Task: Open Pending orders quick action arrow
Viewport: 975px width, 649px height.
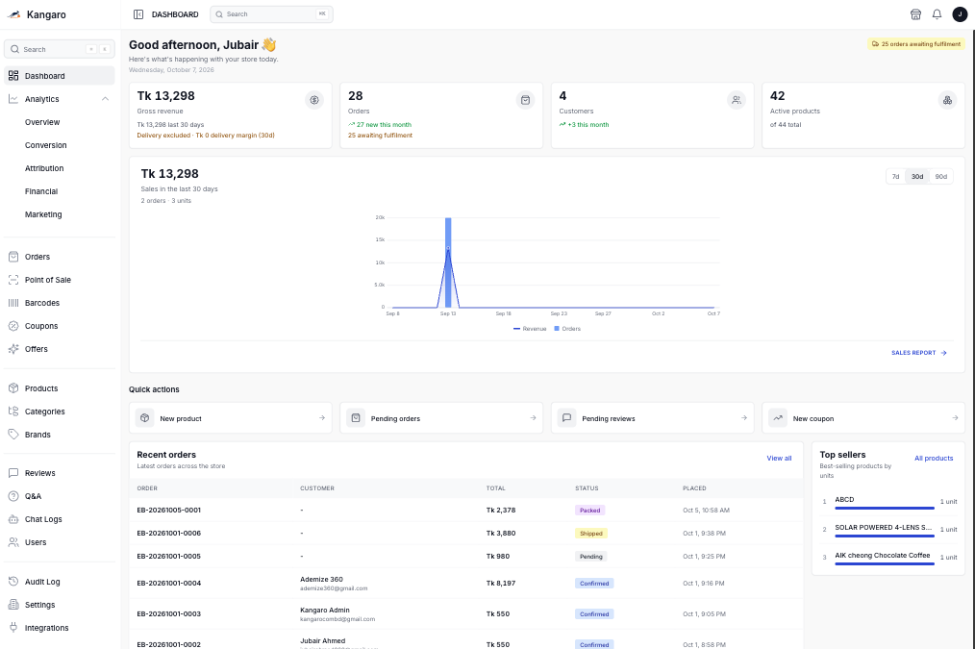Action: (533, 417)
